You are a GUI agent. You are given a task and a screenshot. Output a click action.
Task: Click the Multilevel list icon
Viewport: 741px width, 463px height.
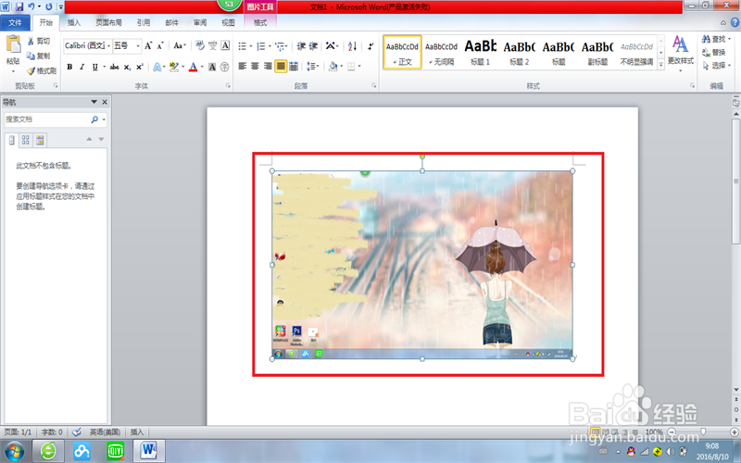(280, 45)
